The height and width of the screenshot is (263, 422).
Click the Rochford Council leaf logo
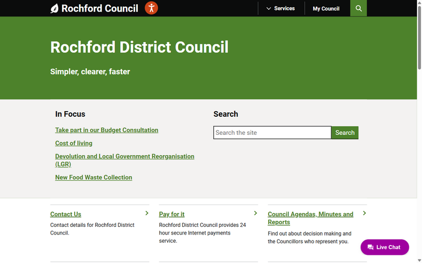click(x=54, y=8)
